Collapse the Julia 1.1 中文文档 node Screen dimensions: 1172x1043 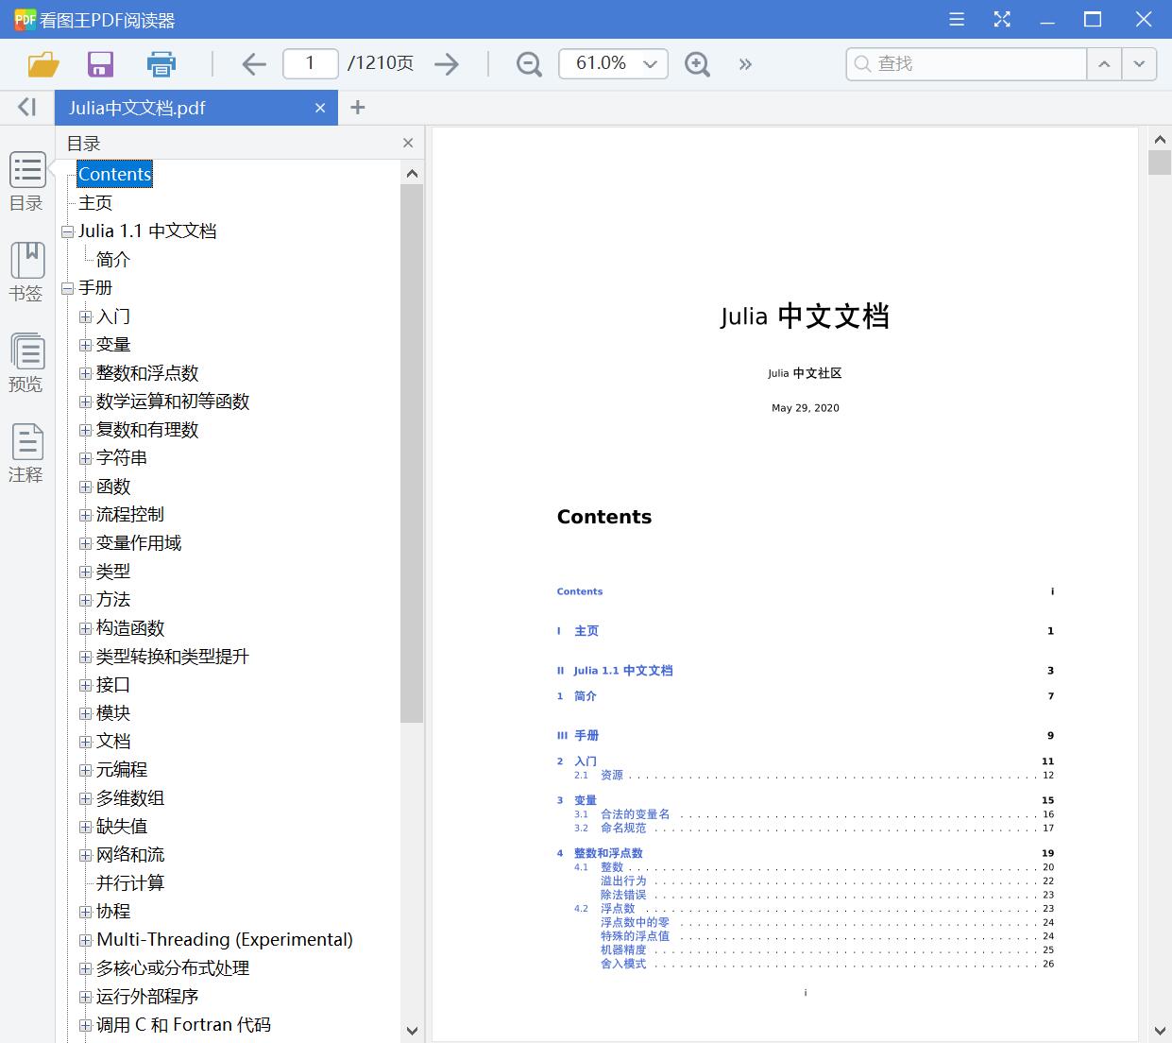67,231
